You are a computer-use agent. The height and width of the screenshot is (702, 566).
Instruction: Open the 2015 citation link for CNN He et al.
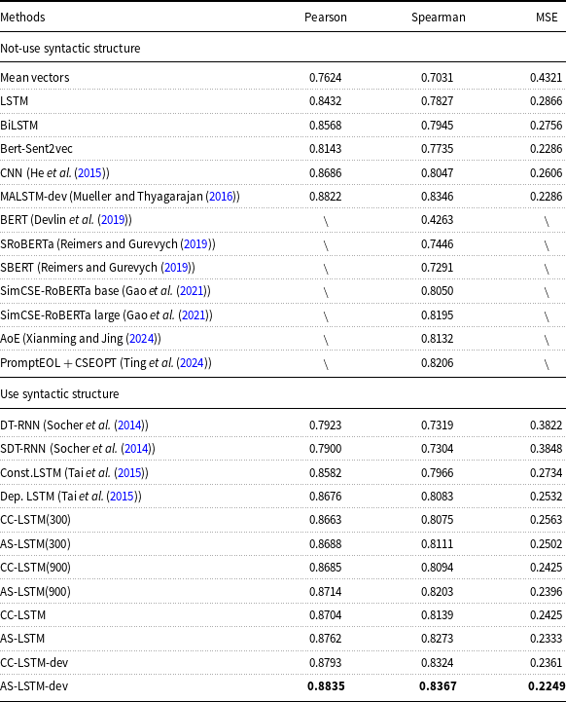pyautogui.click(x=89, y=172)
